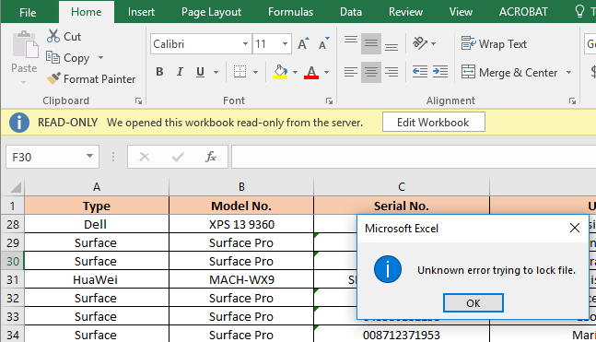Image resolution: width=596 pixels, height=342 pixels.
Task: Open Merge & Center dropdown arrow
Action: coord(569,72)
